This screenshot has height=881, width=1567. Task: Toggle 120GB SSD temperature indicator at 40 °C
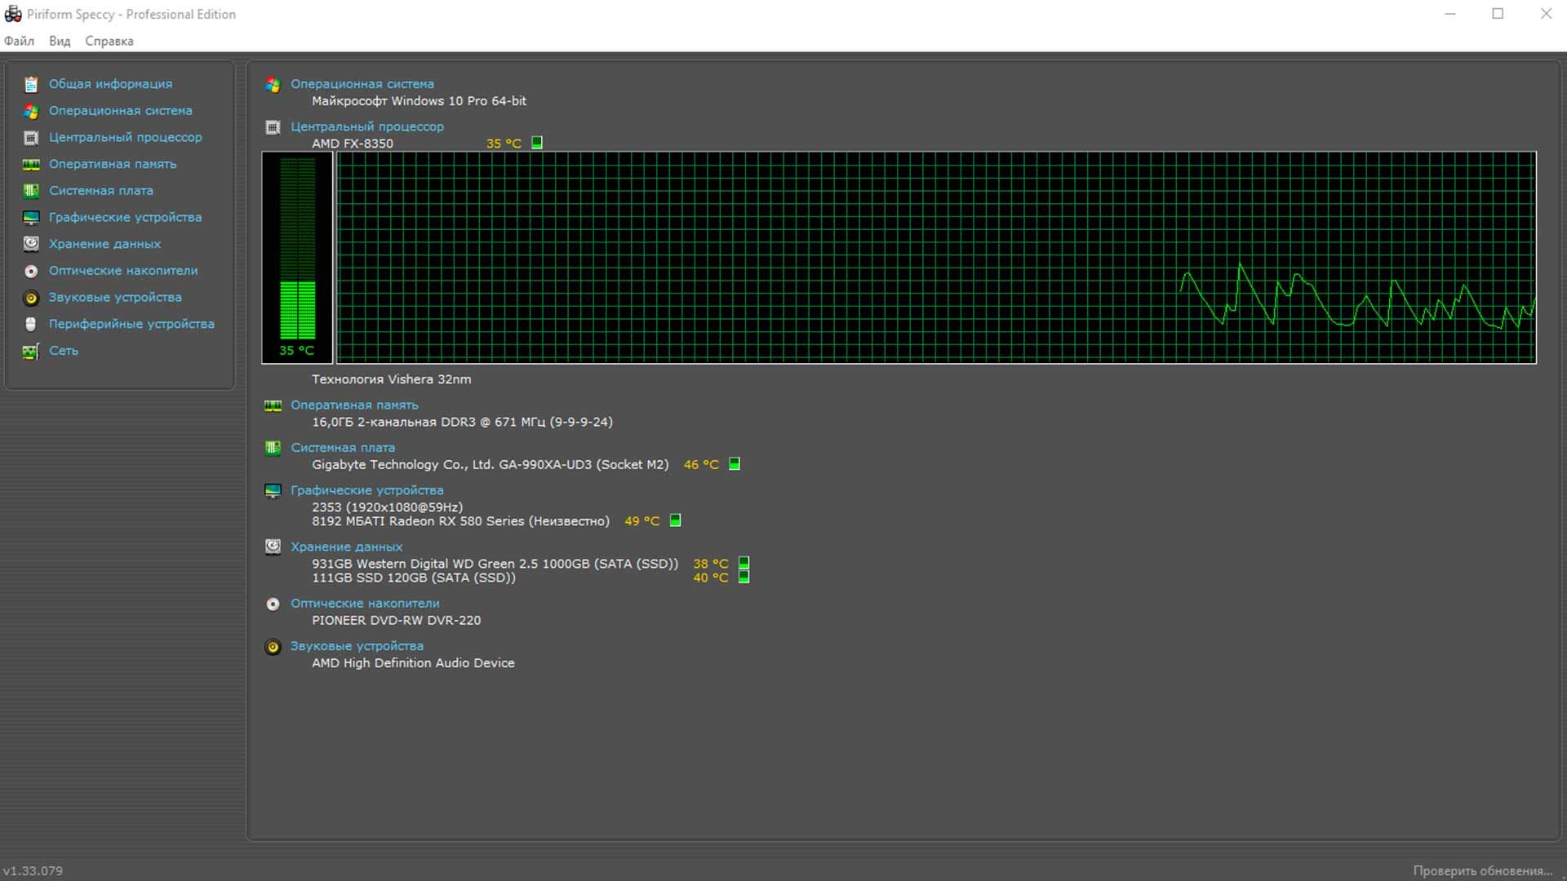coord(744,577)
